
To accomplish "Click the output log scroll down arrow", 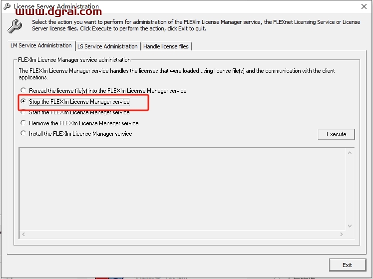I will [350, 226].
